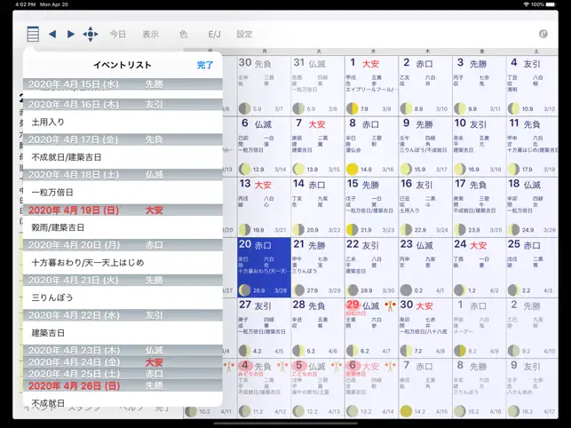Tap Wi-Fi icon in status bar

click(527, 4)
